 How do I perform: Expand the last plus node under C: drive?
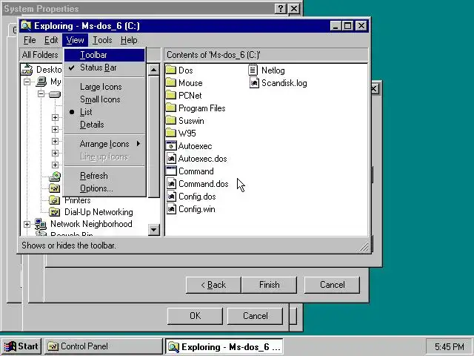tap(55, 165)
